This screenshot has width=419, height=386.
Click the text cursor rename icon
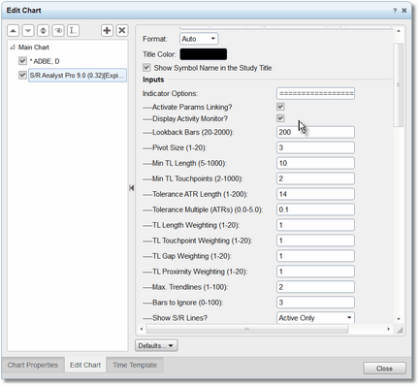click(73, 31)
